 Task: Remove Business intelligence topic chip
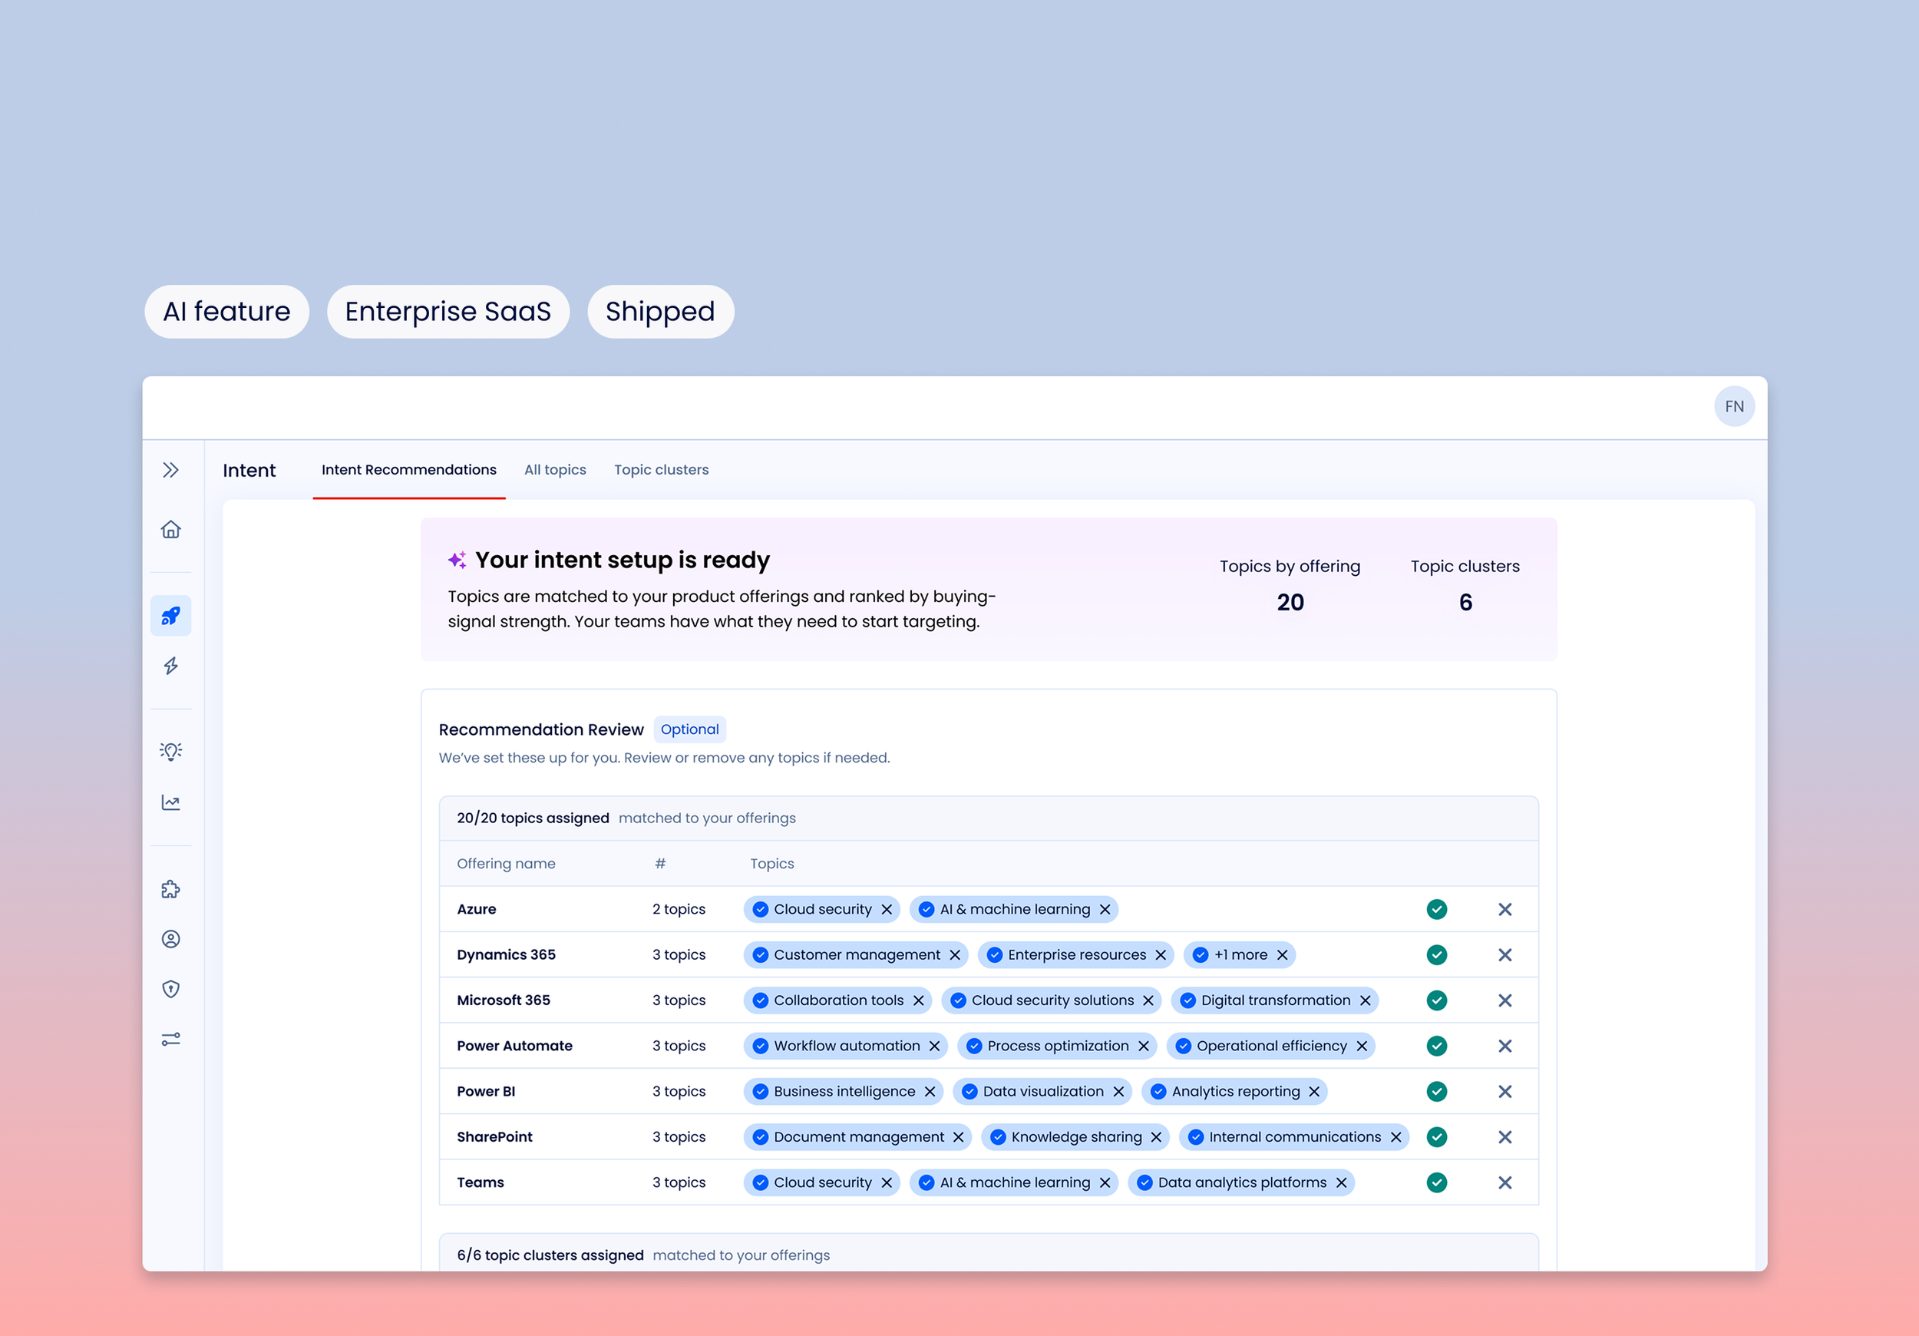930,1091
